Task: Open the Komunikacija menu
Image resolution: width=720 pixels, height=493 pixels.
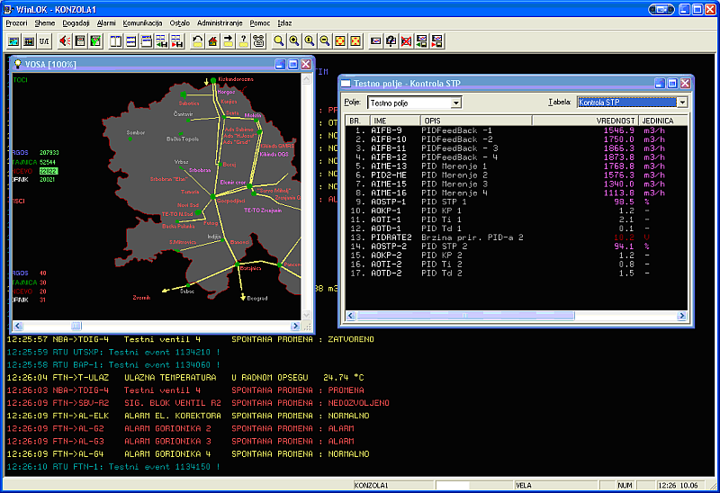Action: click(144, 22)
